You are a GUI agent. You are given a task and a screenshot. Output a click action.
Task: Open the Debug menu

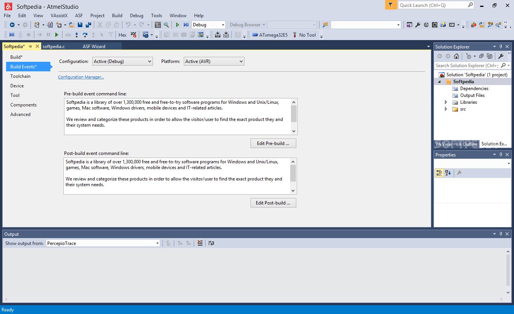pyautogui.click(x=137, y=16)
